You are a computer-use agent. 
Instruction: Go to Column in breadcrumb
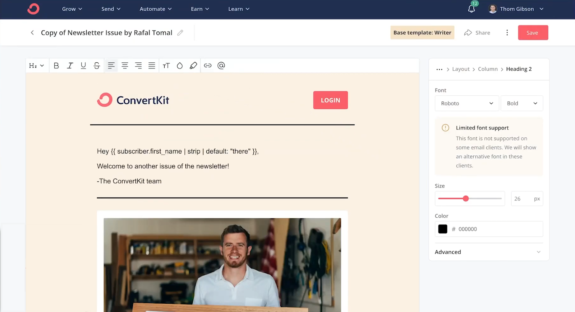point(488,69)
